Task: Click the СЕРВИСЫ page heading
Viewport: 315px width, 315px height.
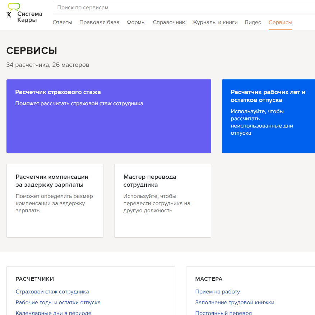Action: tap(32, 51)
